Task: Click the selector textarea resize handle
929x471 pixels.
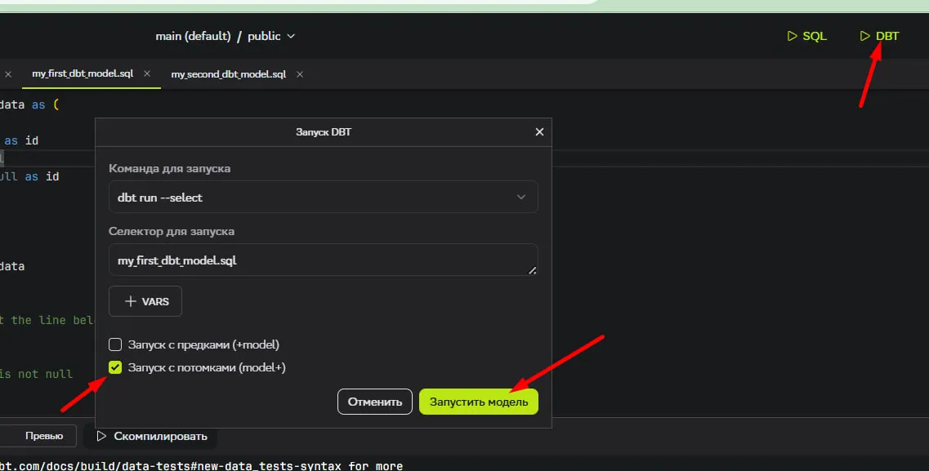Action: coord(533,270)
